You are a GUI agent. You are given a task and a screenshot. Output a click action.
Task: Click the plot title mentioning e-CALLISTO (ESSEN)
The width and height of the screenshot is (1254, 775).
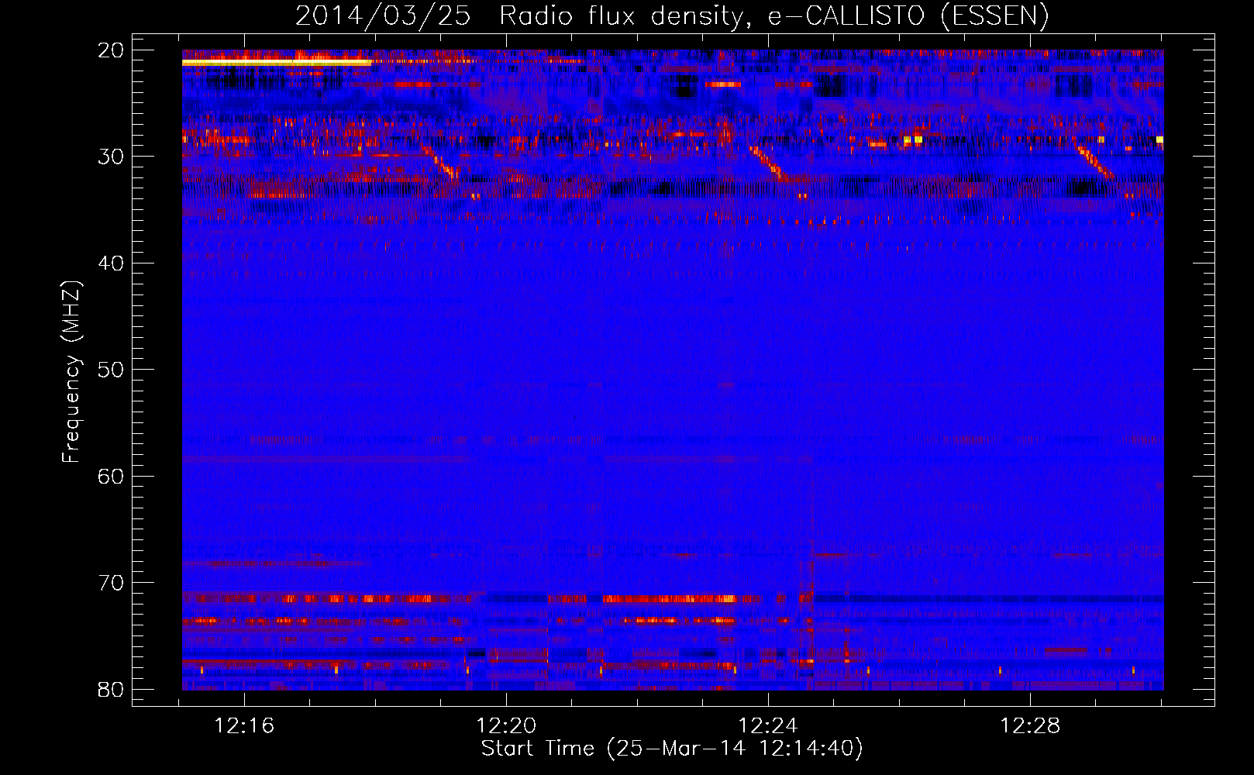click(671, 15)
